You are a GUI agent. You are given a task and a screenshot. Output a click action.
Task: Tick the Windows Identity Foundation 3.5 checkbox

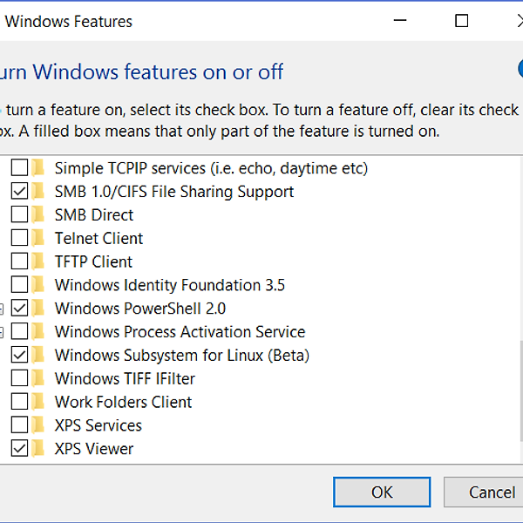point(19,285)
